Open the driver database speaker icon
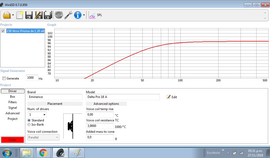This screenshot has height=158, width=270. (59, 15)
